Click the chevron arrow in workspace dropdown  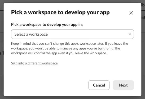point(130,34)
